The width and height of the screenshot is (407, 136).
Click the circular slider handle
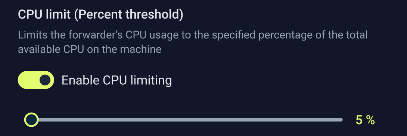(31, 120)
